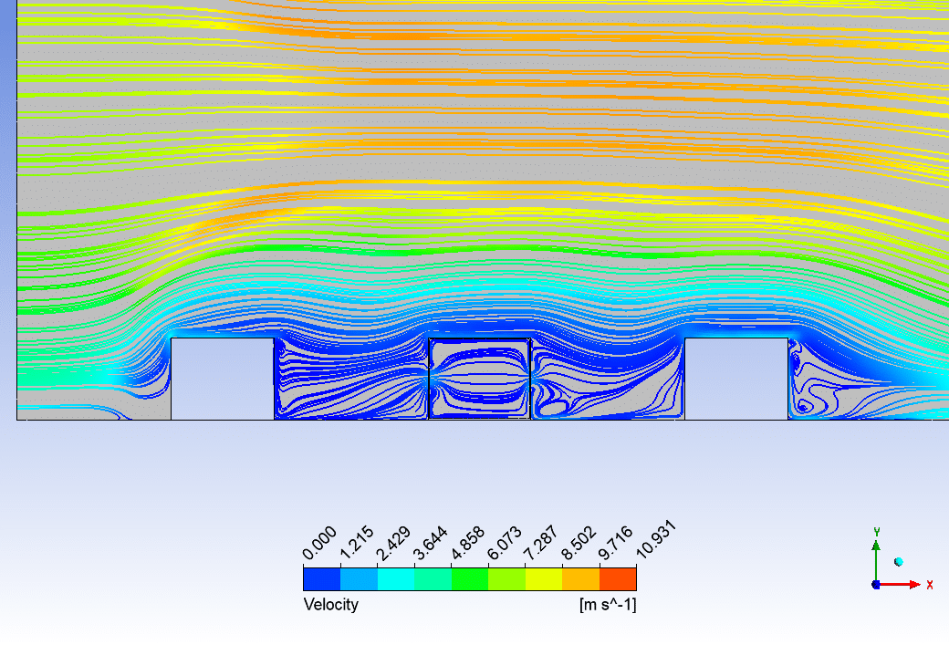Click the yellow swatch in the velocity legend
949x645 pixels.
point(544,579)
